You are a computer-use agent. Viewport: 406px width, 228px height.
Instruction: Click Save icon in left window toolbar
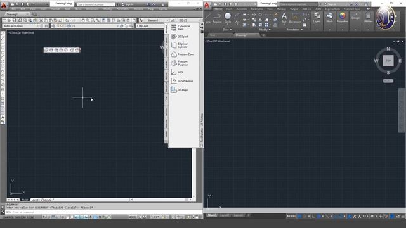click(14, 20)
